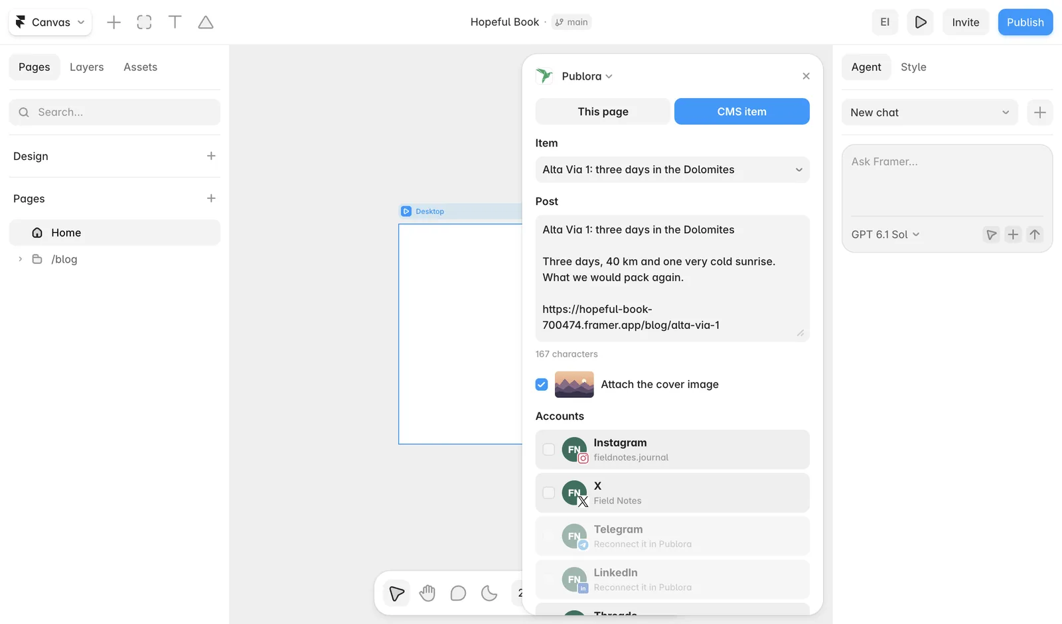
Task: Click the Insert plus icon in top toolbar
Action: click(114, 22)
